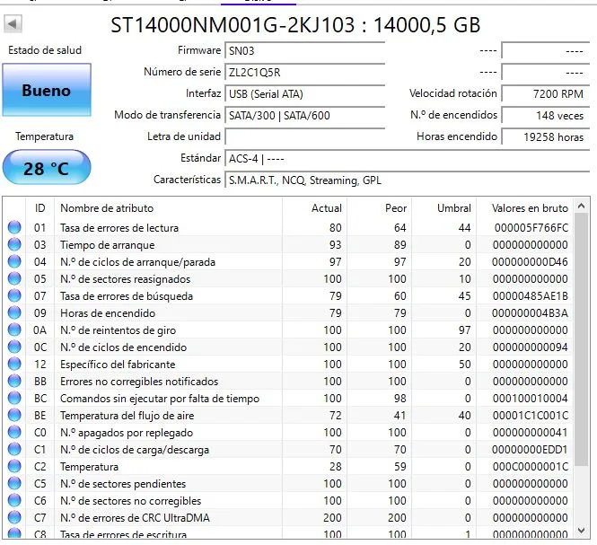Click status orb of N.º de ciclos de encendido
Image resolution: width=597 pixels, height=545 pixels.
pos(14,347)
